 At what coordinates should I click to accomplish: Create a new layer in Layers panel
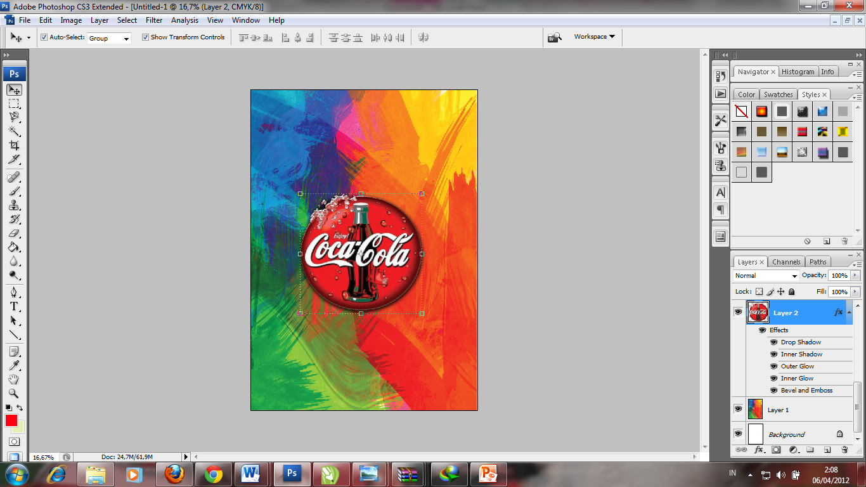click(827, 450)
